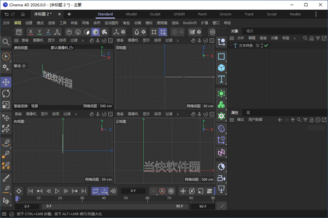The image size is (328, 218).
Task: Open the Attributes panel hamburger menu
Action: 232,120
